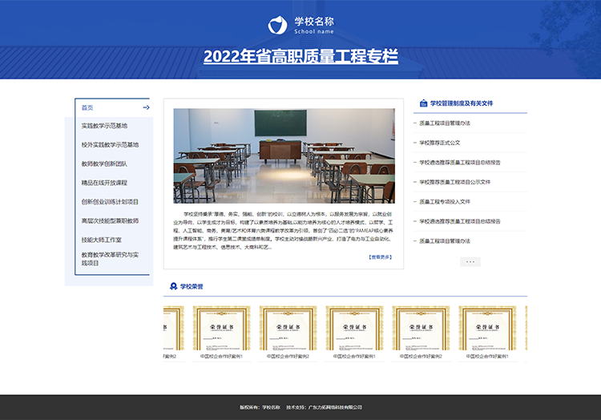Click the 2022年省高职质量工程专栏 banner title
Image resolution: width=601 pixels, height=420 pixels.
tap(300, 57)
